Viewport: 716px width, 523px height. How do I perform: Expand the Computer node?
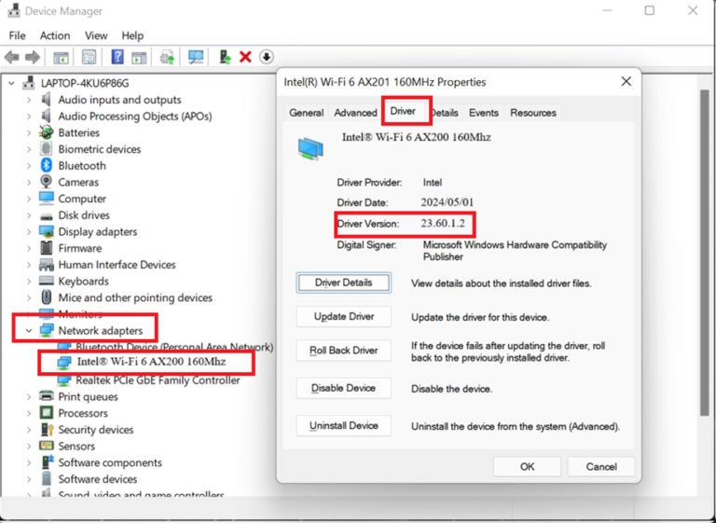pos(29,199)
